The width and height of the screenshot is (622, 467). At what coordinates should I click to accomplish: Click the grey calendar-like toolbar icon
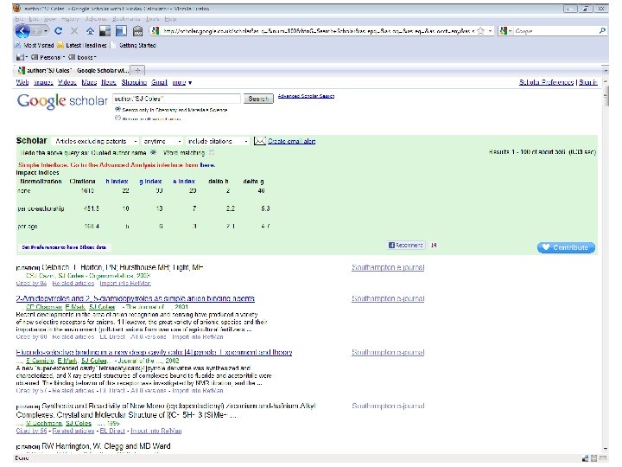(137, 31)
